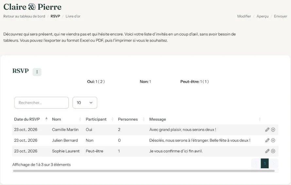This screenshot has height=185, width=291.
Task: Click the Oui: 1 ( 2 ) summary
Action: click(96, 82)
